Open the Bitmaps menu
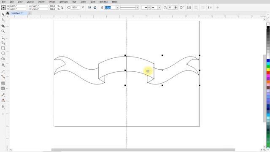270x152 pixels. tap(64, 2)
